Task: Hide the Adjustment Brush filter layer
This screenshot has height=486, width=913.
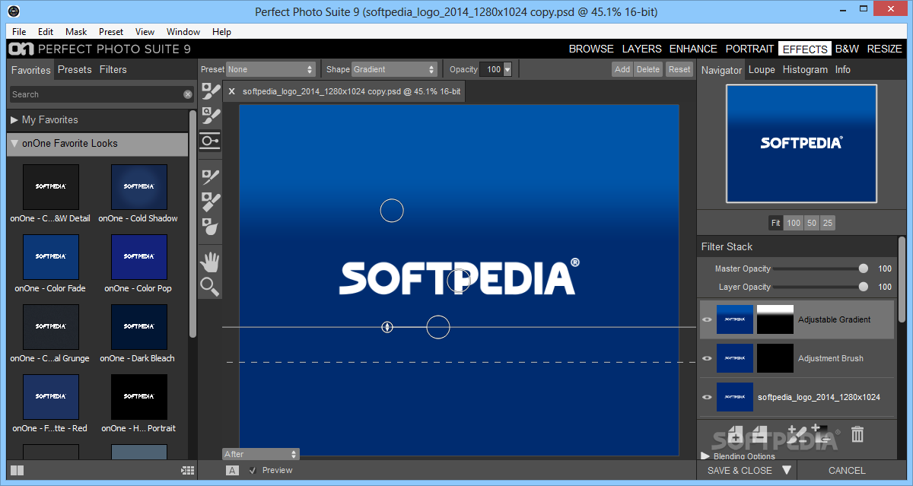Action: tap(707, 358)
